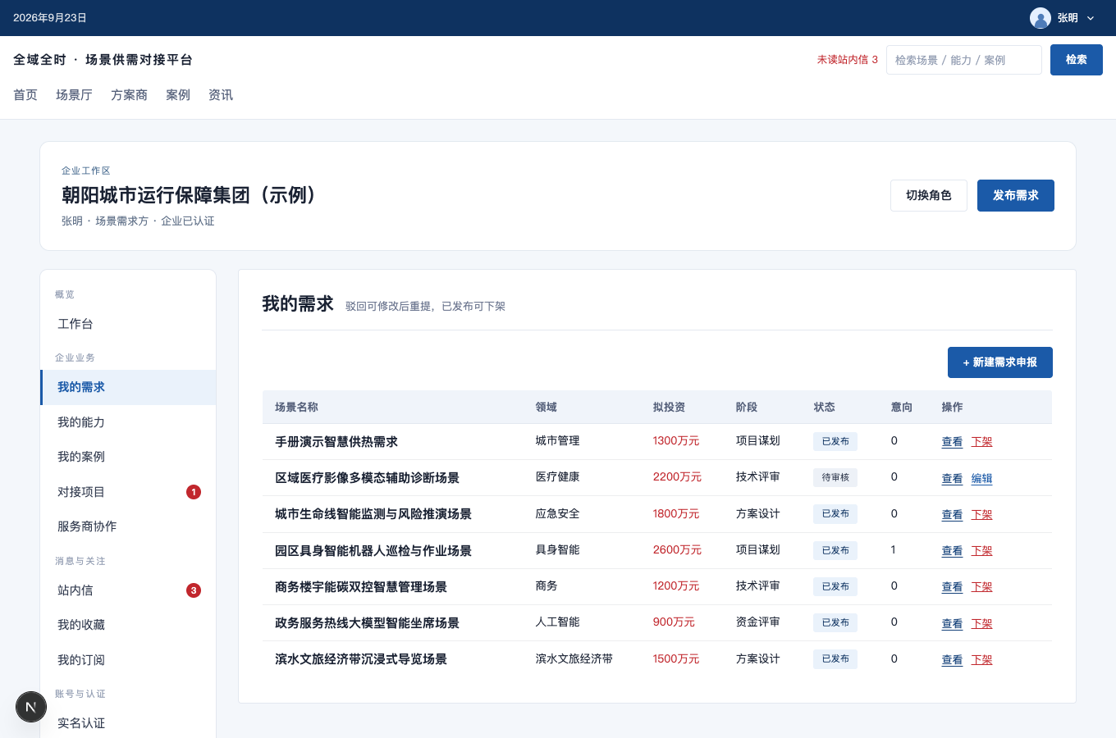Select 我的需求 in the sidebar
The width and height of the screenshot is (1116, 738).
128,387
